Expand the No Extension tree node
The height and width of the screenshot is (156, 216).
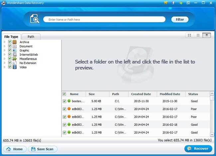coord(5,63)
